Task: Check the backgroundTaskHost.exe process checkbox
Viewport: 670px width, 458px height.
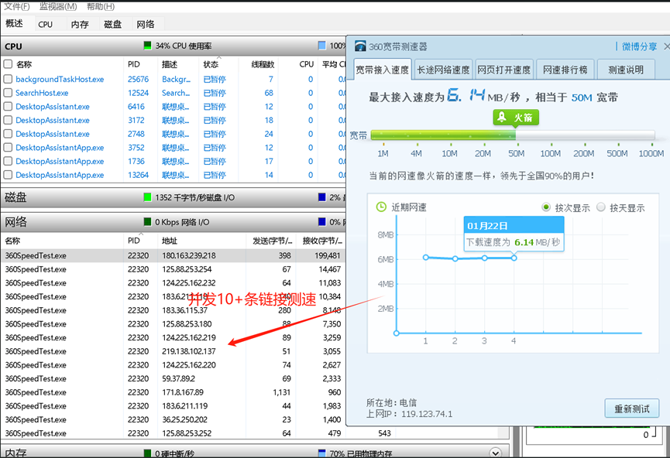Action: point(8,79)
